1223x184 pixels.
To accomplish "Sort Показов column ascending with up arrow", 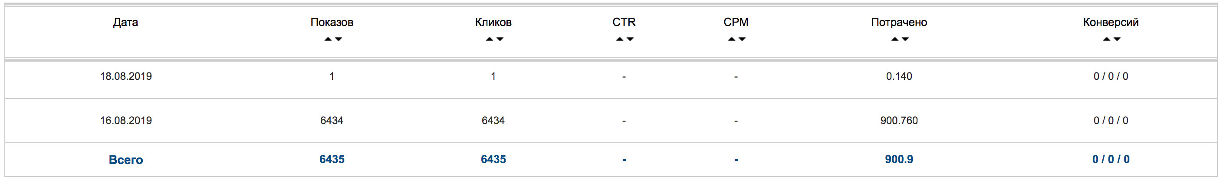I will point(328,39).
